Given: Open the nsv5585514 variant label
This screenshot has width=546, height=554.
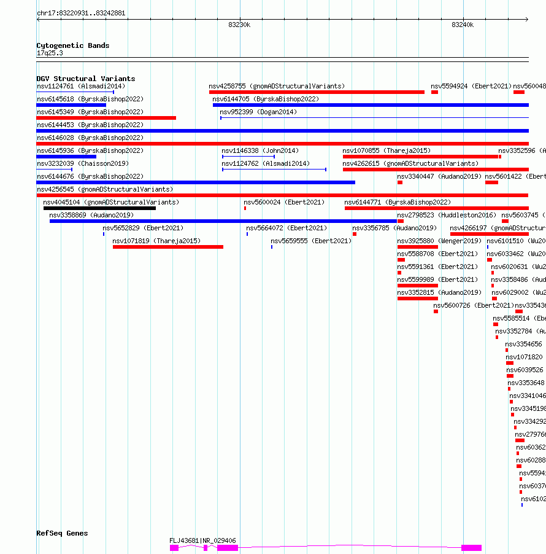Looking at the screenshot, I should point(520,318).
